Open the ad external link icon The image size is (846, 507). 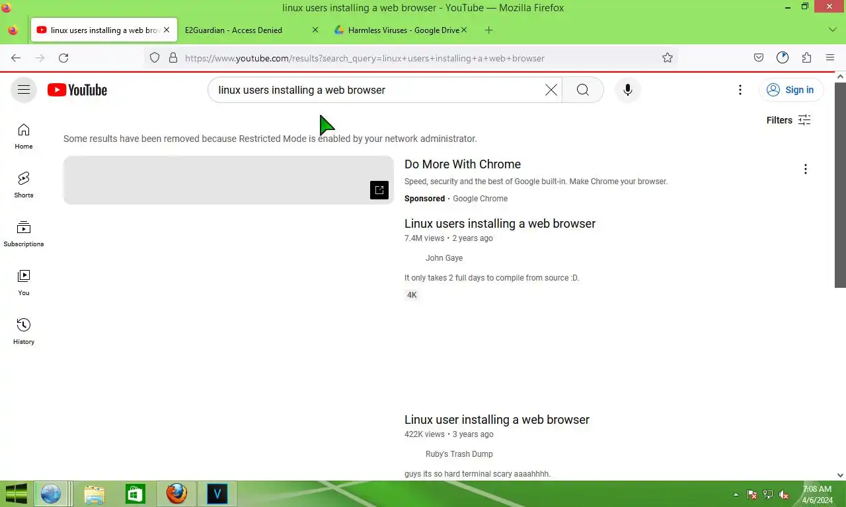(379, 190)
